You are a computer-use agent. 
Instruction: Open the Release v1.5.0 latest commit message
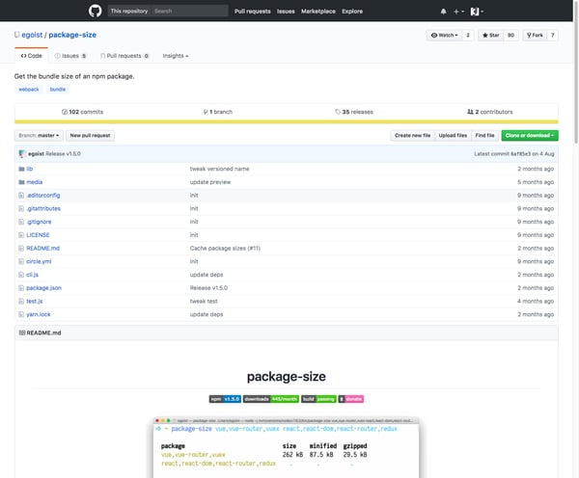coord(63,154)
